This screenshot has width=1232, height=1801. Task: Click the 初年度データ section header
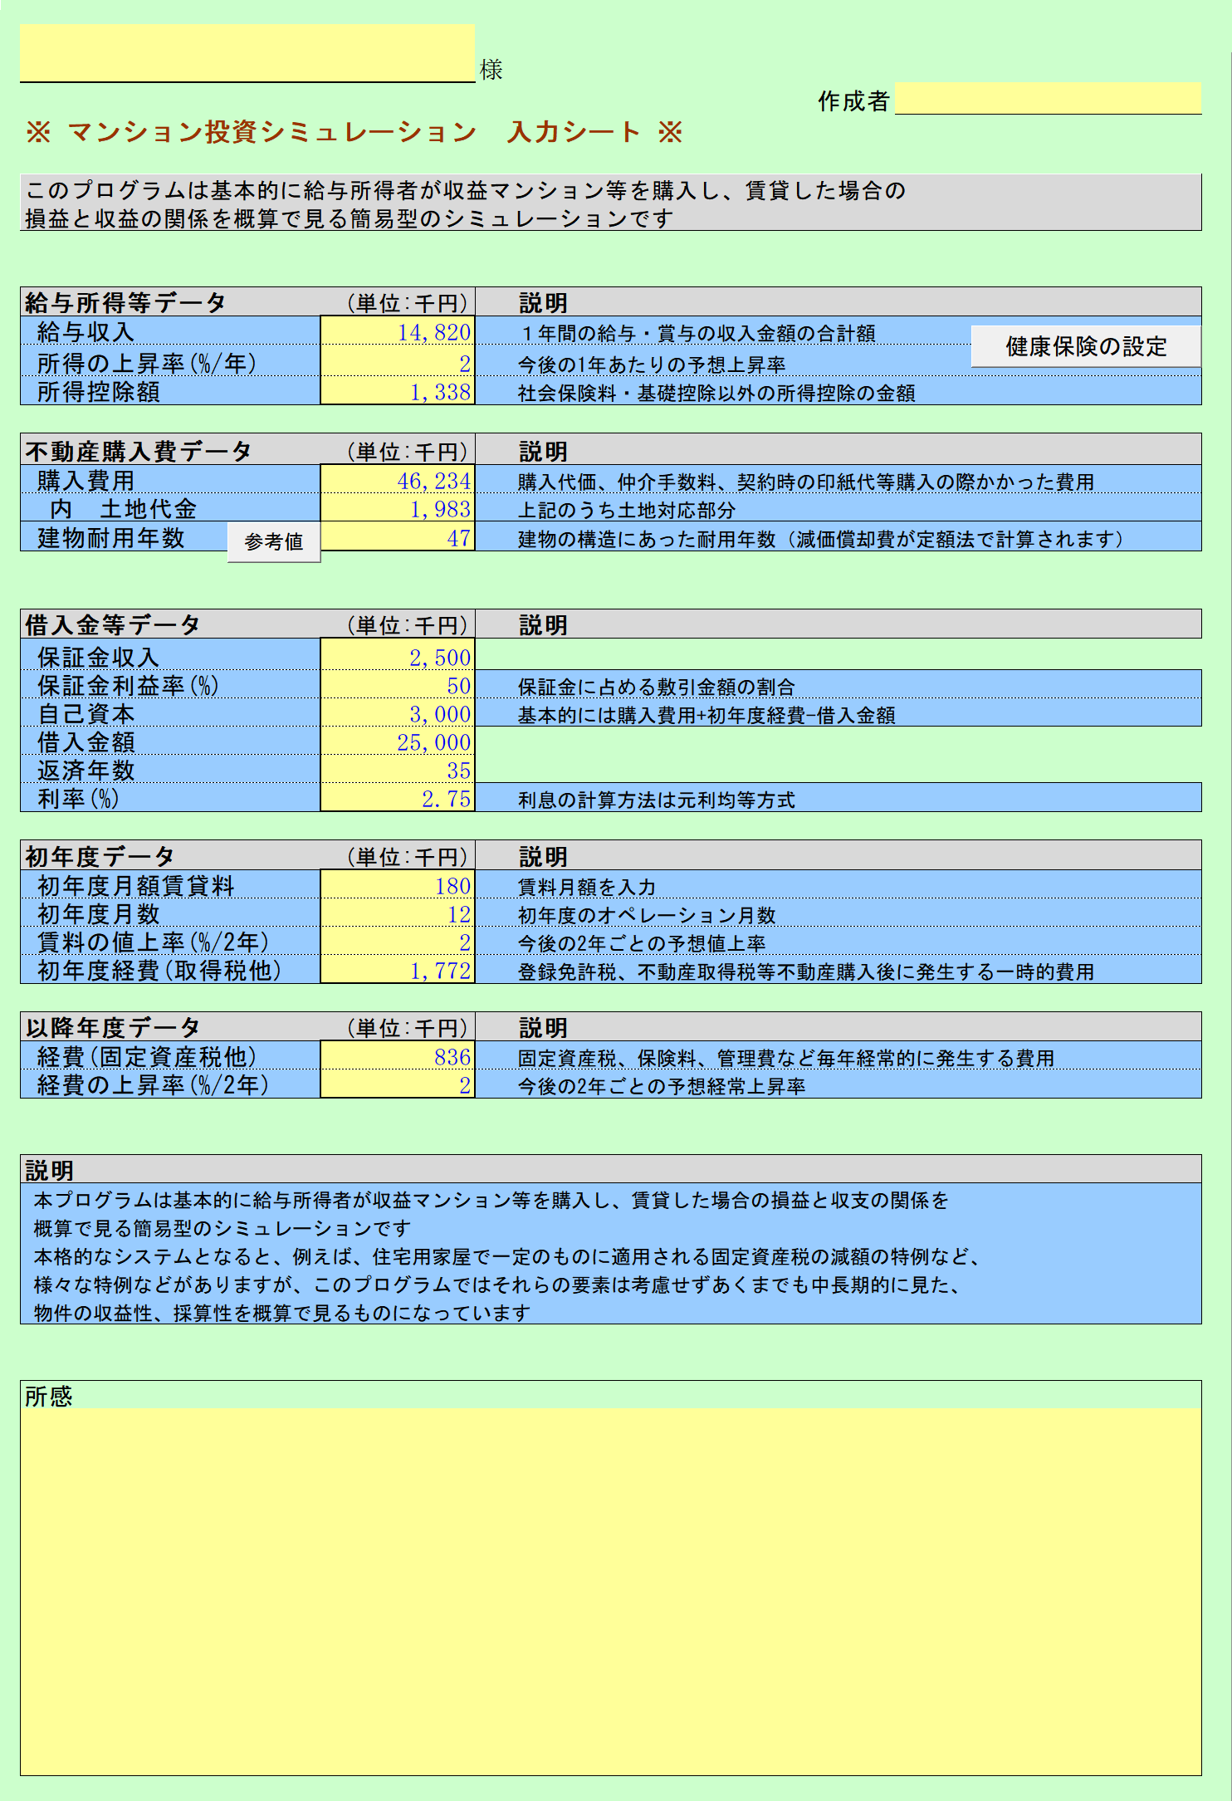click(100, 856)
